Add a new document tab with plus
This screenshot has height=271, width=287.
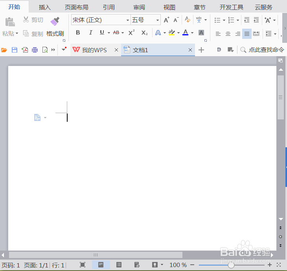click(x=201, y=50)
